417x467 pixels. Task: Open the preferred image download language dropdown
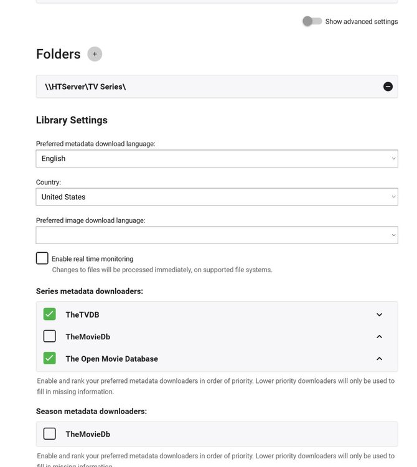pos(217,235)
